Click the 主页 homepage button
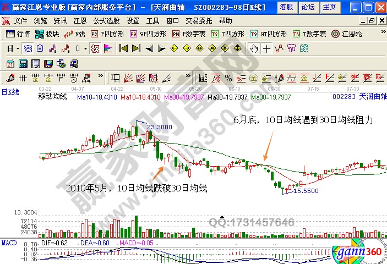The image size is (387, 264). [x=330, y=7]
